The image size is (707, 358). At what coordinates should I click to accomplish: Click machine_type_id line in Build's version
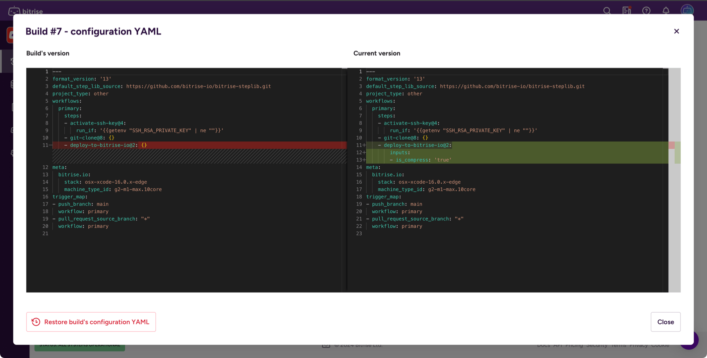[x=113, y=189]
